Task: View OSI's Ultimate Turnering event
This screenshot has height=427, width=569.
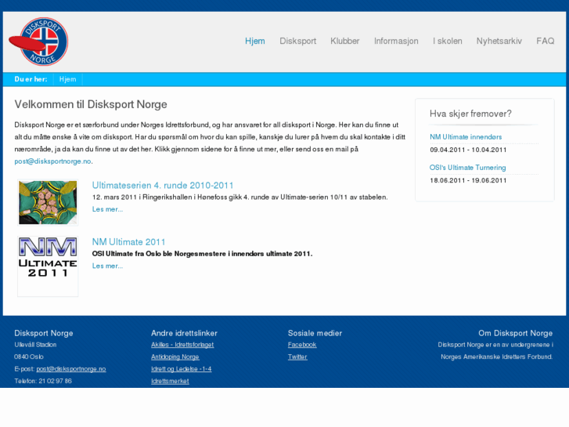Action: click(467, 168)
